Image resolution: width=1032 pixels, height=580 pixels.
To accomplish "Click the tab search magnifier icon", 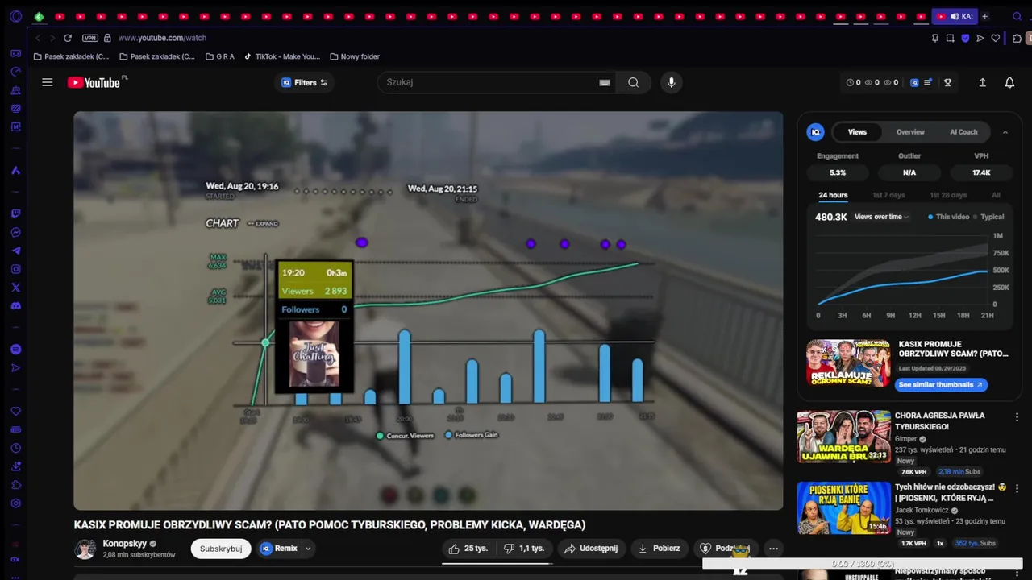I will pyautogui.click(x=1017, y=16).
